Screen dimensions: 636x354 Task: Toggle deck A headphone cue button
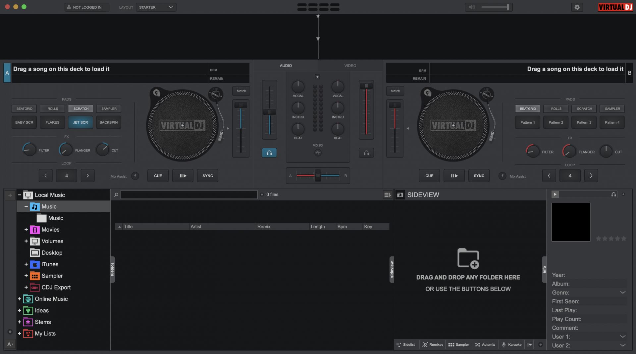click(x=269, y=153)
